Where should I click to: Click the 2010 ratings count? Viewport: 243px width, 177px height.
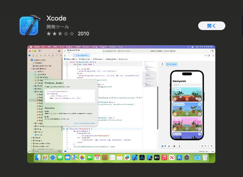[x=83, y=34]
